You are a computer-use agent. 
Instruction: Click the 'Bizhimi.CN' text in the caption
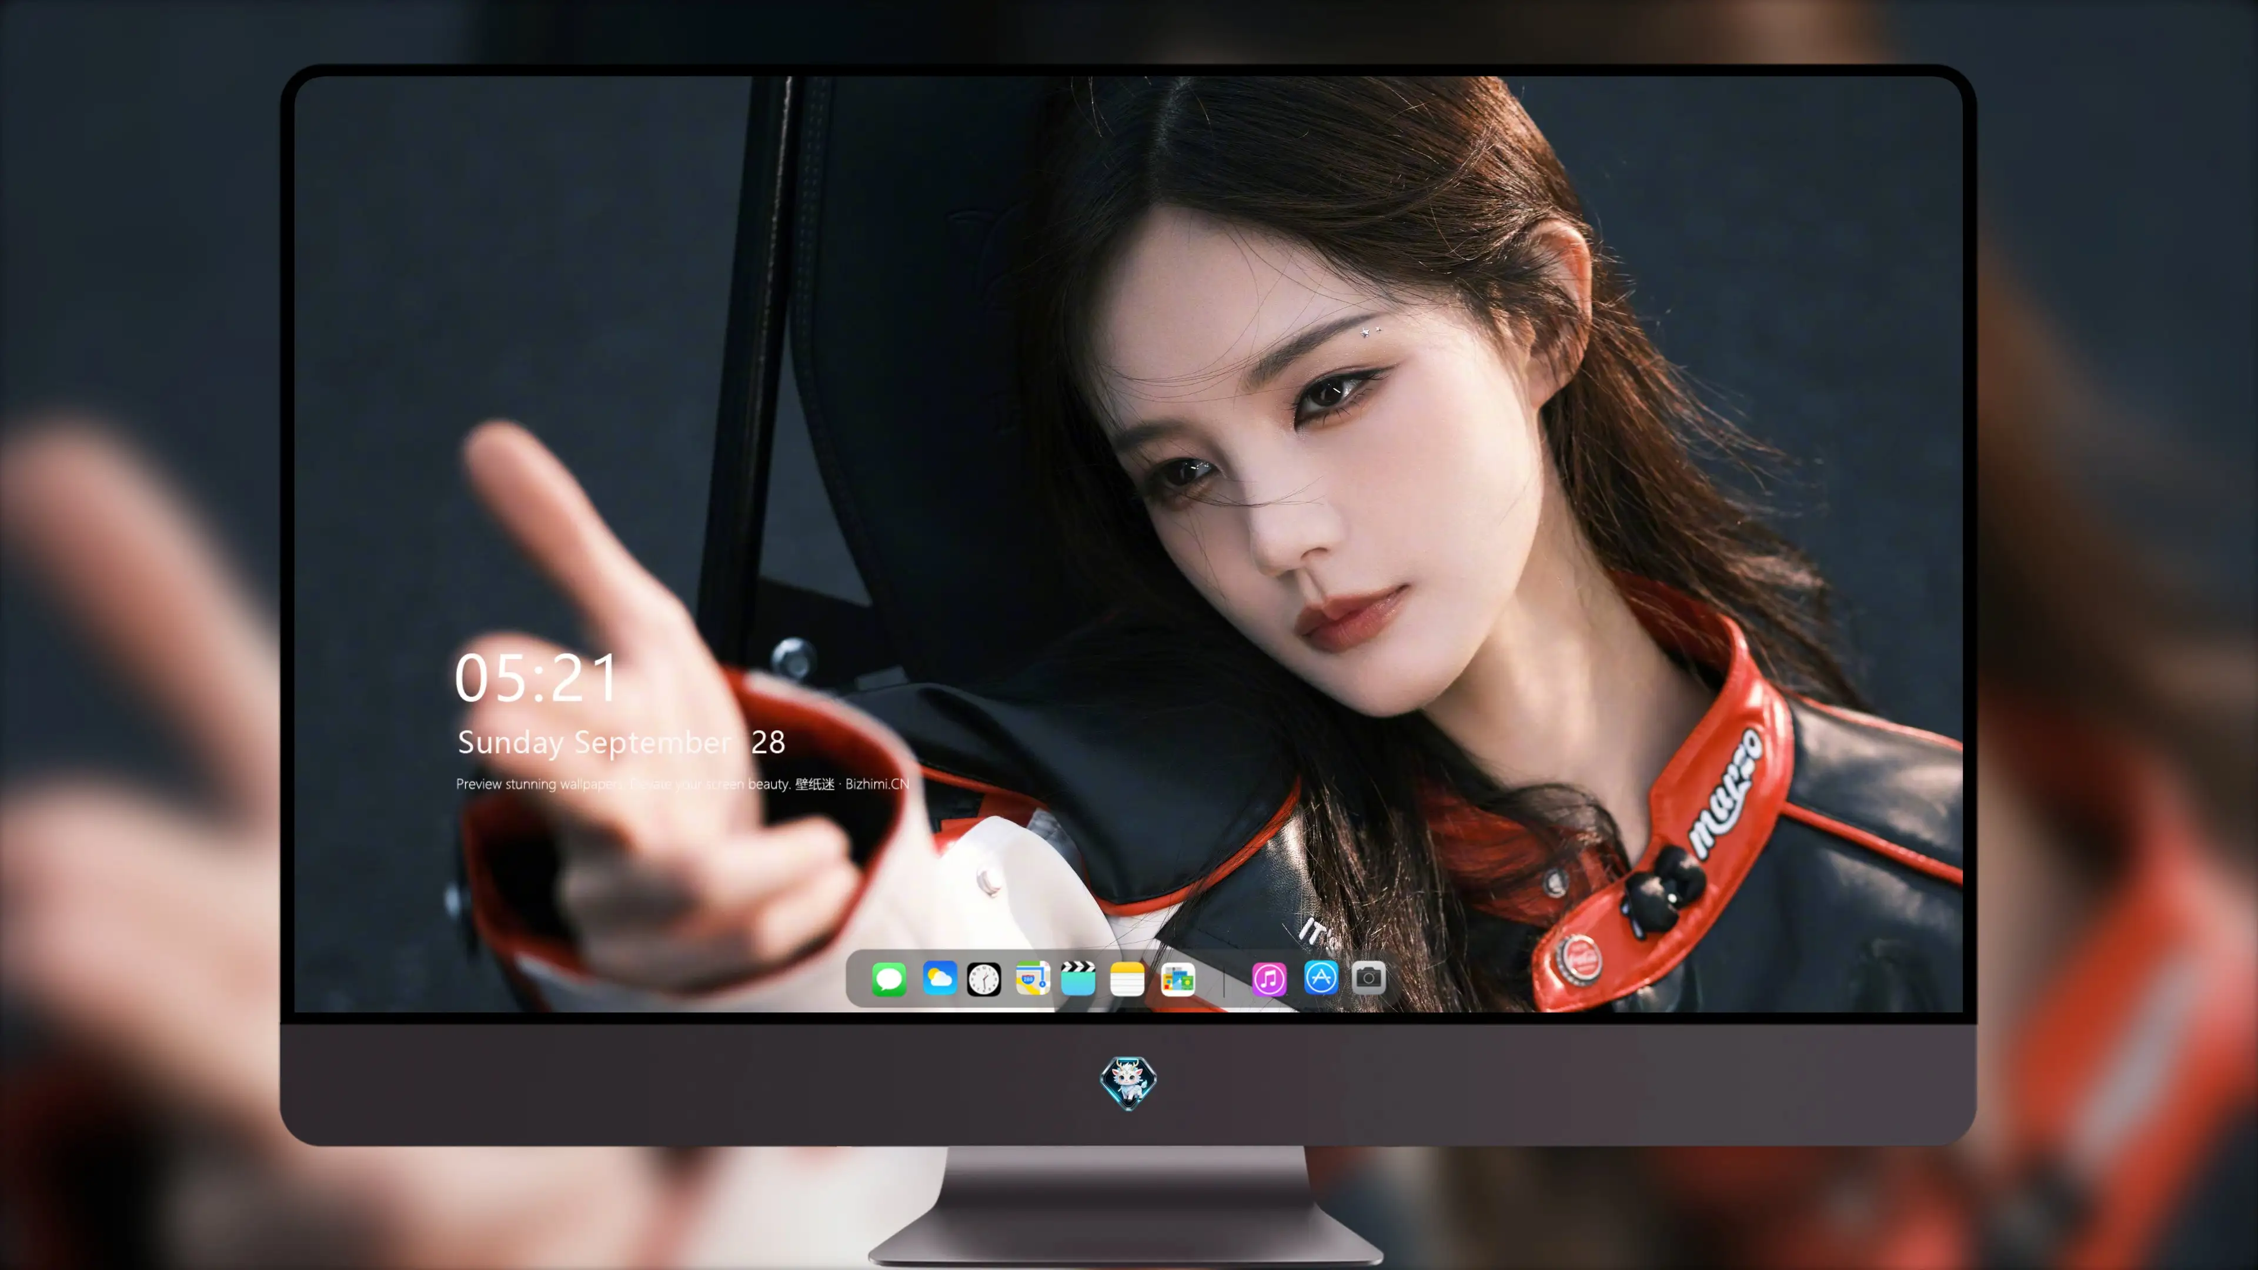pos(877,784)
